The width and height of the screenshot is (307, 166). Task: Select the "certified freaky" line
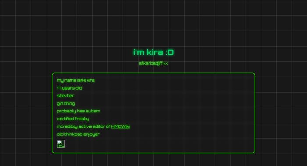(x=73, y=119)
